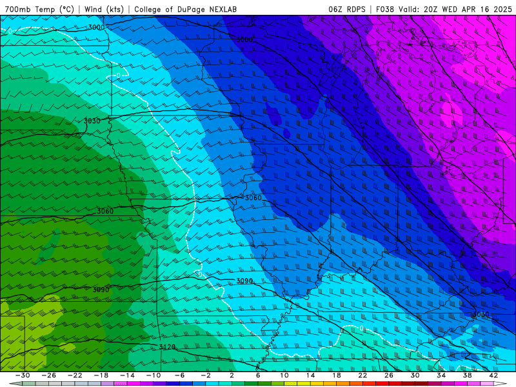516x387 pixels.
Task: Click the "700mb Temp (°C)" title text
Action: [39, 9]
